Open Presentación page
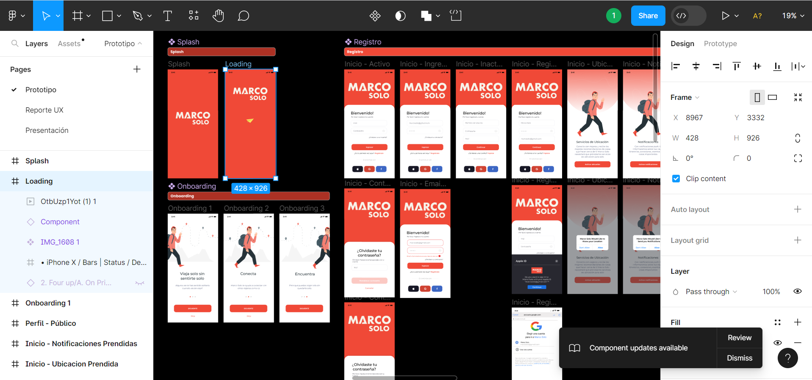812x380 pixels. point(47,130)
